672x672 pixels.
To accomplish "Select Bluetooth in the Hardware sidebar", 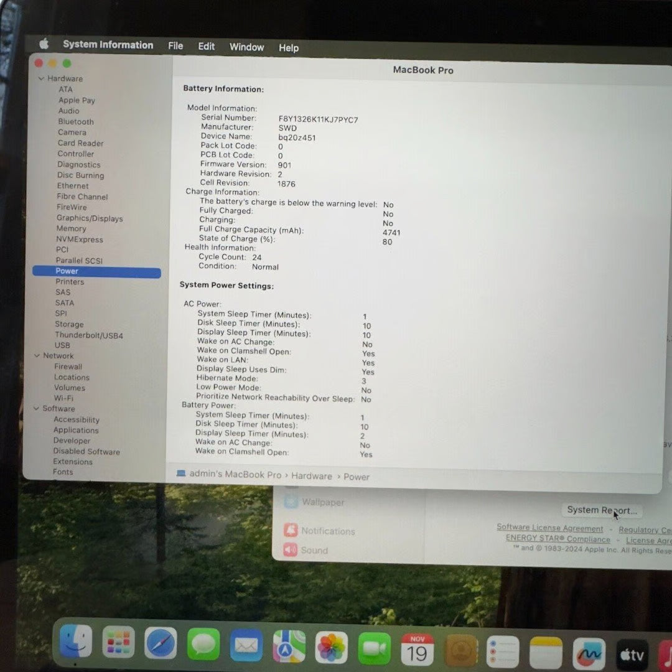I will point(75,121).
